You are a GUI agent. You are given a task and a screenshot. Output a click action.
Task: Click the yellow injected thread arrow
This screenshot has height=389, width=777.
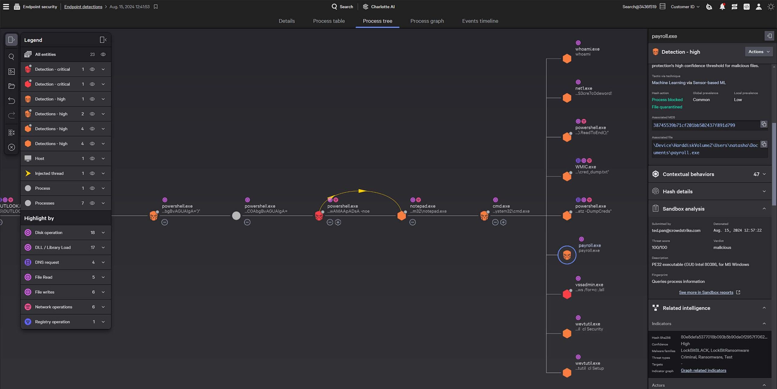[361, 191]
